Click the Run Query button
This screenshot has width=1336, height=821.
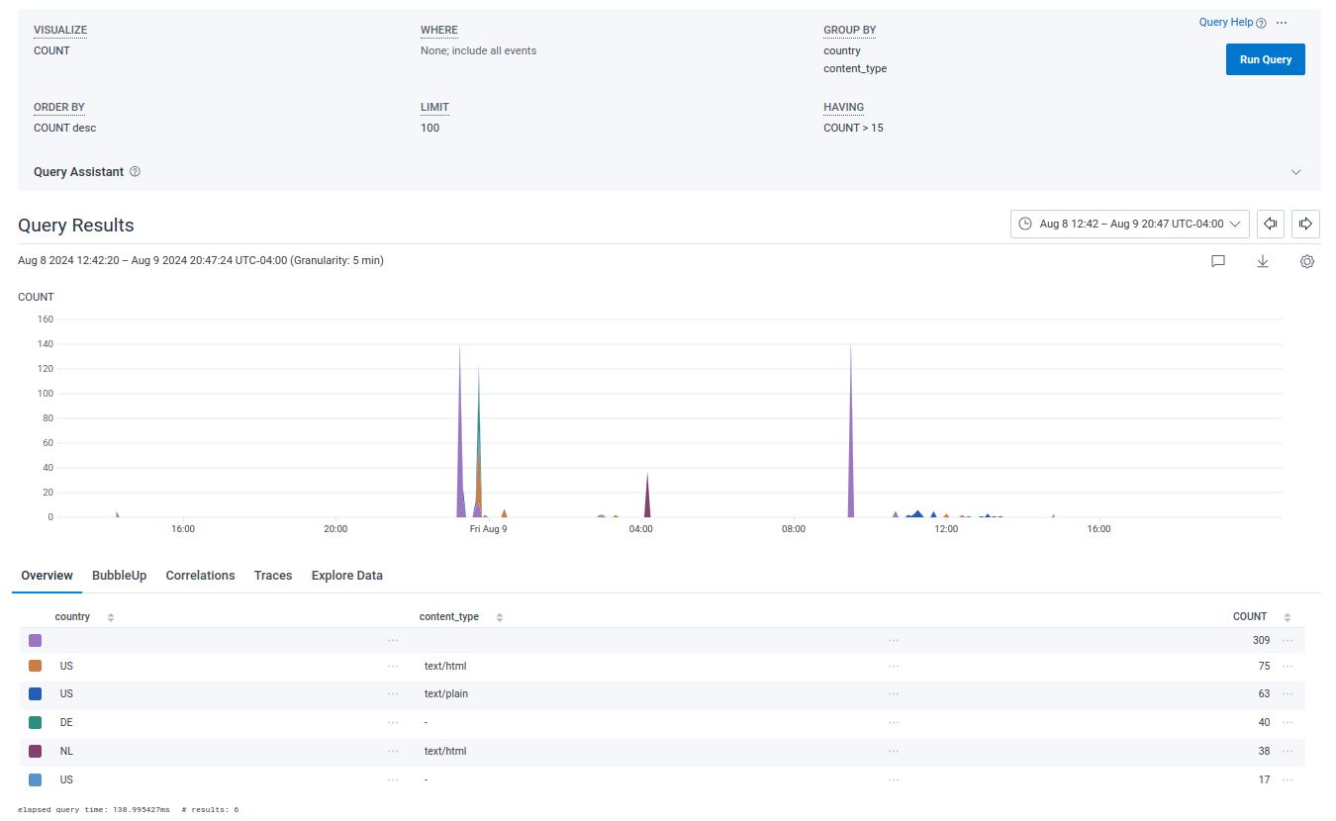pos(1265,59)
